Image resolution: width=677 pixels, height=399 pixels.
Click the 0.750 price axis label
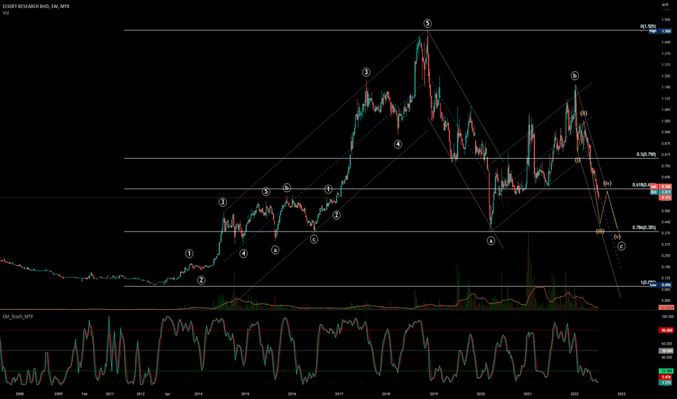click(666, 166)
